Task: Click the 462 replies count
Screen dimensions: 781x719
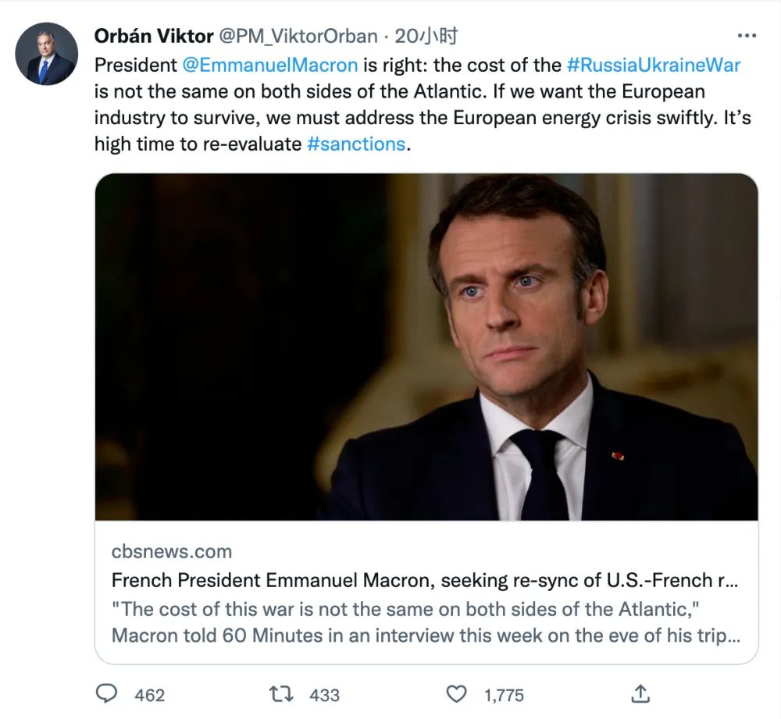Action: tap(149, 694)
